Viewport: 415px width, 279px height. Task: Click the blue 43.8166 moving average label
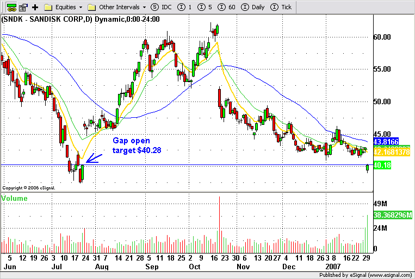click(386, 142)
